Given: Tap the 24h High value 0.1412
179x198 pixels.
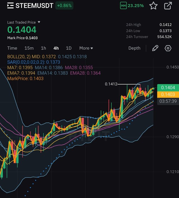Looking at the screenshot, I should (x=166, y=25).
